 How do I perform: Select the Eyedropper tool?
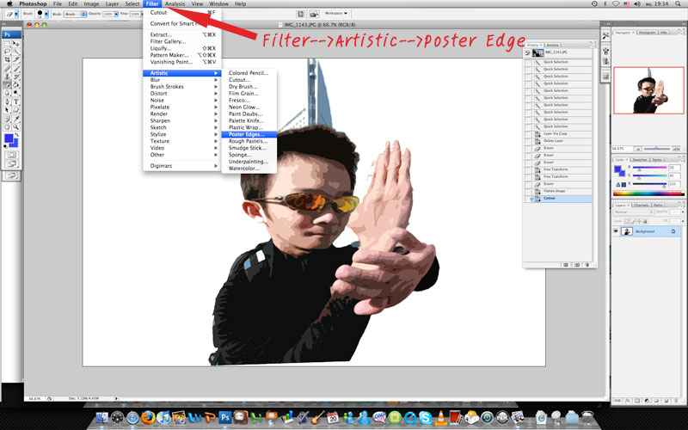16,119
